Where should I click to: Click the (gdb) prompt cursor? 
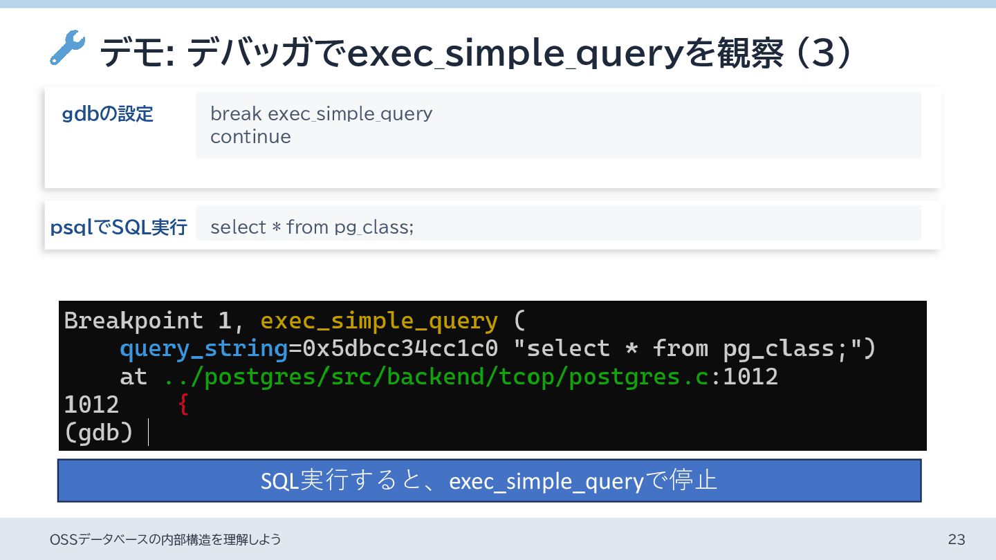149,433
